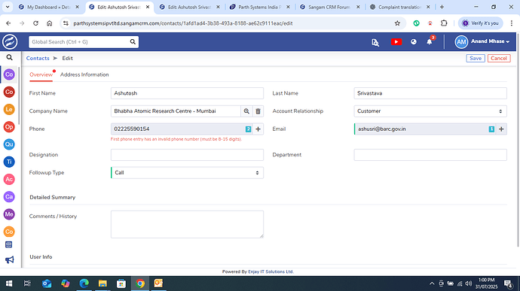
Task: Click the Comments / History text area
Action: (x=188, y=224)
